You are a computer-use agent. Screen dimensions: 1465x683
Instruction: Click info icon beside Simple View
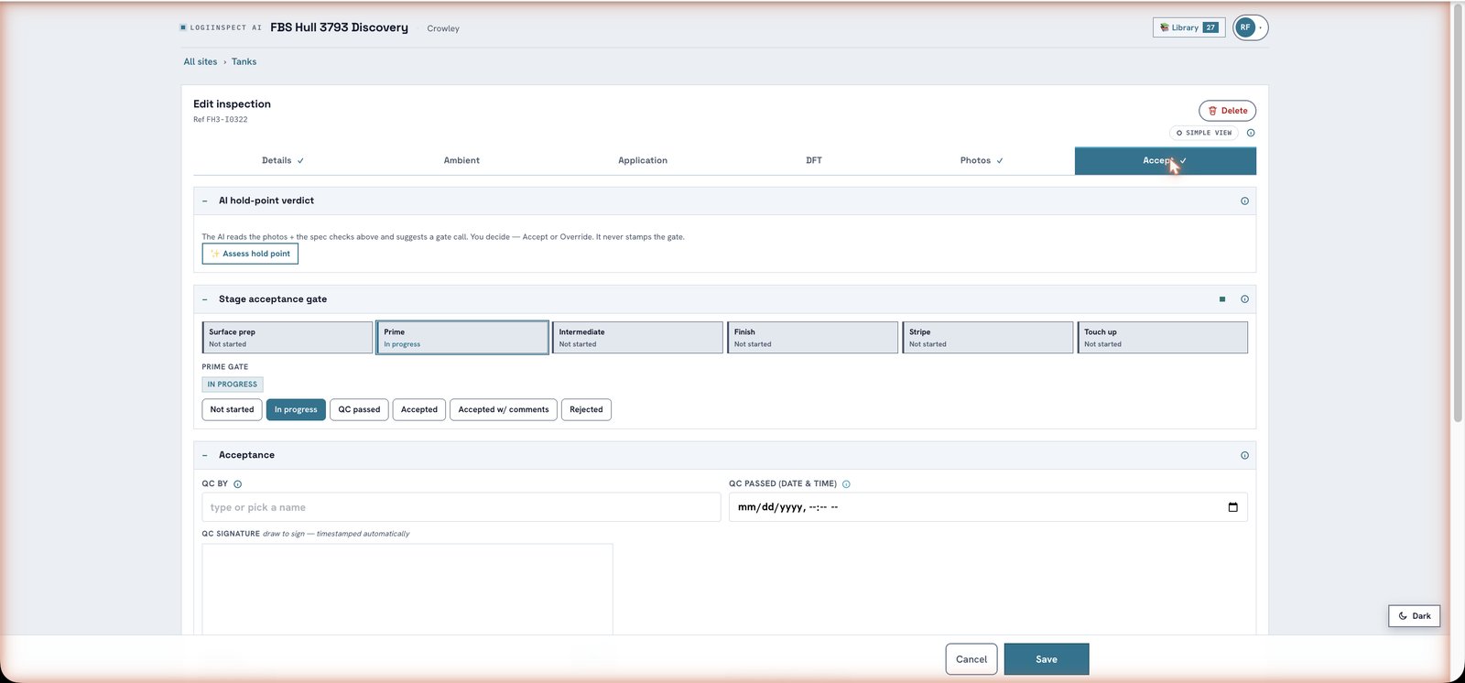[1251, 133]
